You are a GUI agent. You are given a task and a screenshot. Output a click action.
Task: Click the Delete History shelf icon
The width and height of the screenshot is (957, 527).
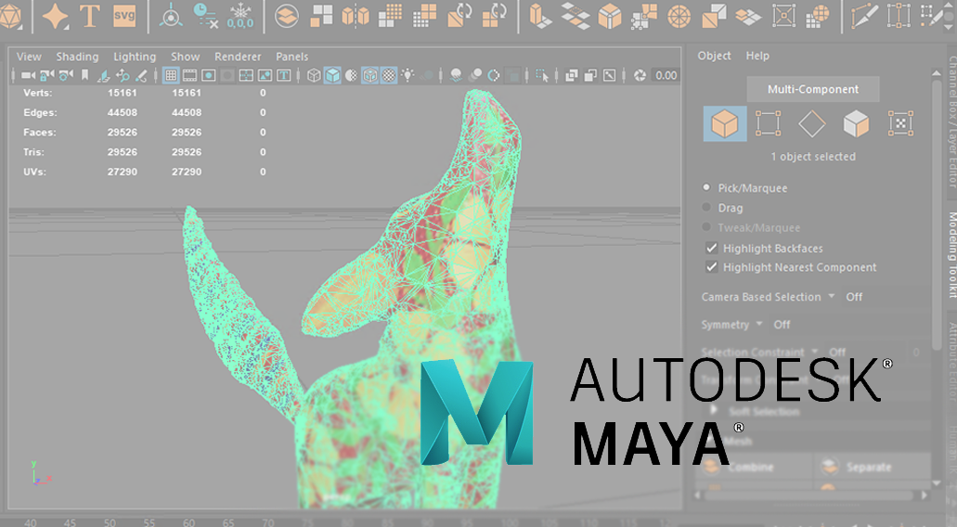coord(205,16)
